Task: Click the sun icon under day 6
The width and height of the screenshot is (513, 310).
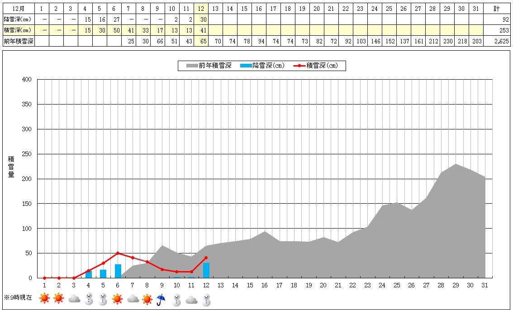Action: click(118, 299)
